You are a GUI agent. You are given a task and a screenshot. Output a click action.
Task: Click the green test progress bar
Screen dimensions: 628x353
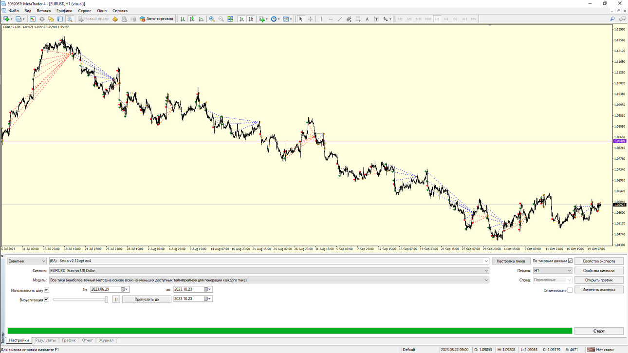(290, 331)
